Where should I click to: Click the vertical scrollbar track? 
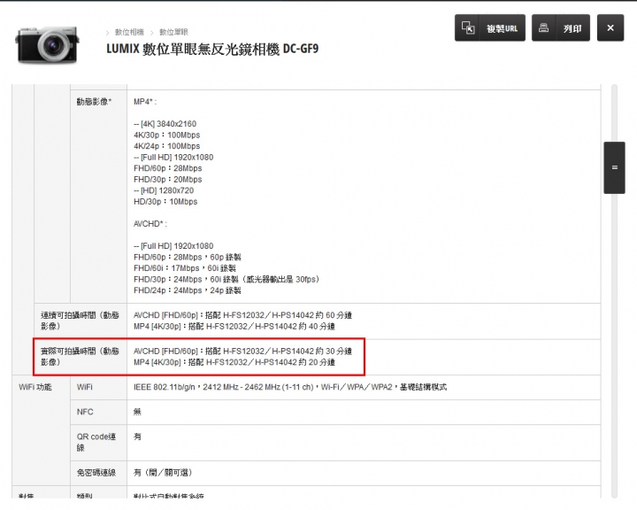tap(614, 290)
